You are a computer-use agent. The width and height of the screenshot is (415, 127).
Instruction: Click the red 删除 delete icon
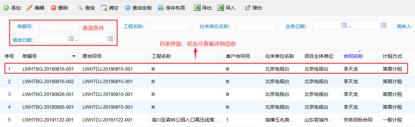(54, 8)
